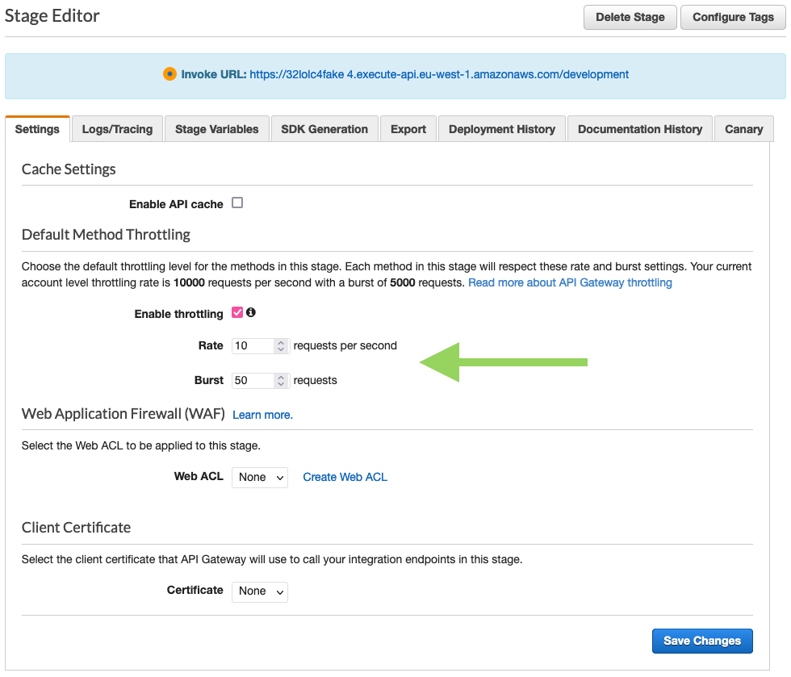Open the Web ACL dropdown

click(259, 477)
